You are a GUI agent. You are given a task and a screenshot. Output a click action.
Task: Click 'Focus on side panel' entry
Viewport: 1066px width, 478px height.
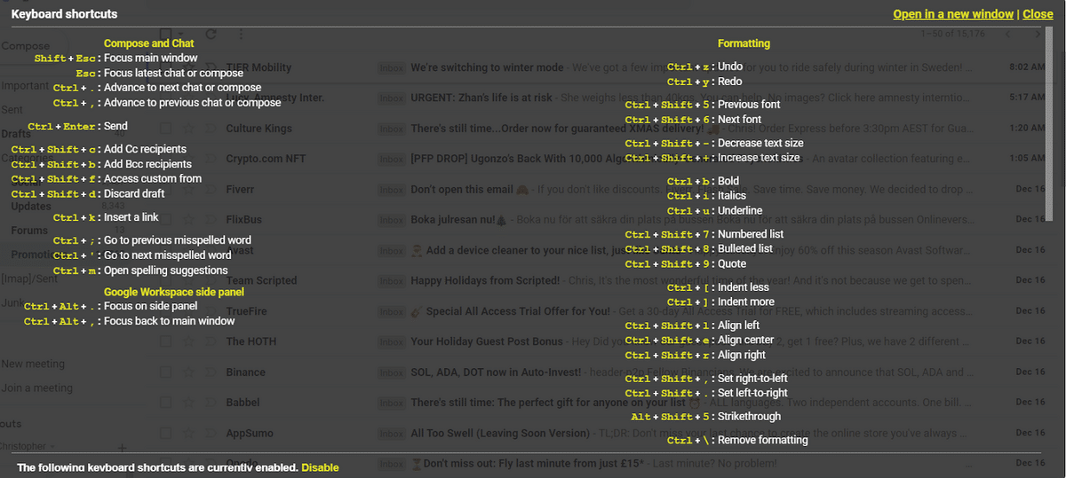pos(150,306)
